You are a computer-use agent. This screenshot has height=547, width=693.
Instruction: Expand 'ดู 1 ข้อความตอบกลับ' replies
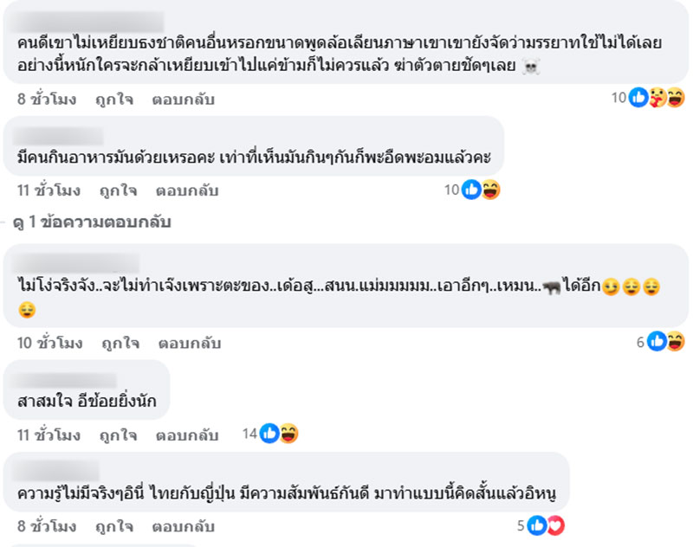[92, 222]
